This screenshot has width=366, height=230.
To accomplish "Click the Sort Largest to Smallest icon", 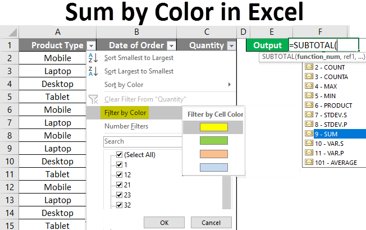I will tap(94, 71).
